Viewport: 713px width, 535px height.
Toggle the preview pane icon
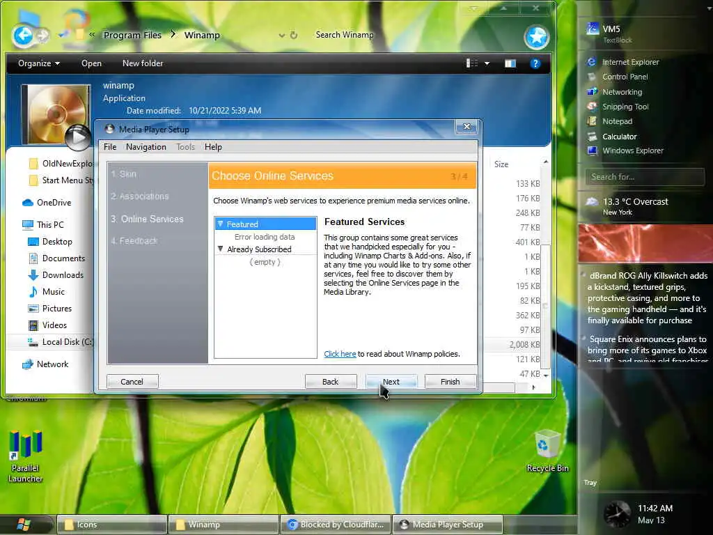(x=510, y=63)
